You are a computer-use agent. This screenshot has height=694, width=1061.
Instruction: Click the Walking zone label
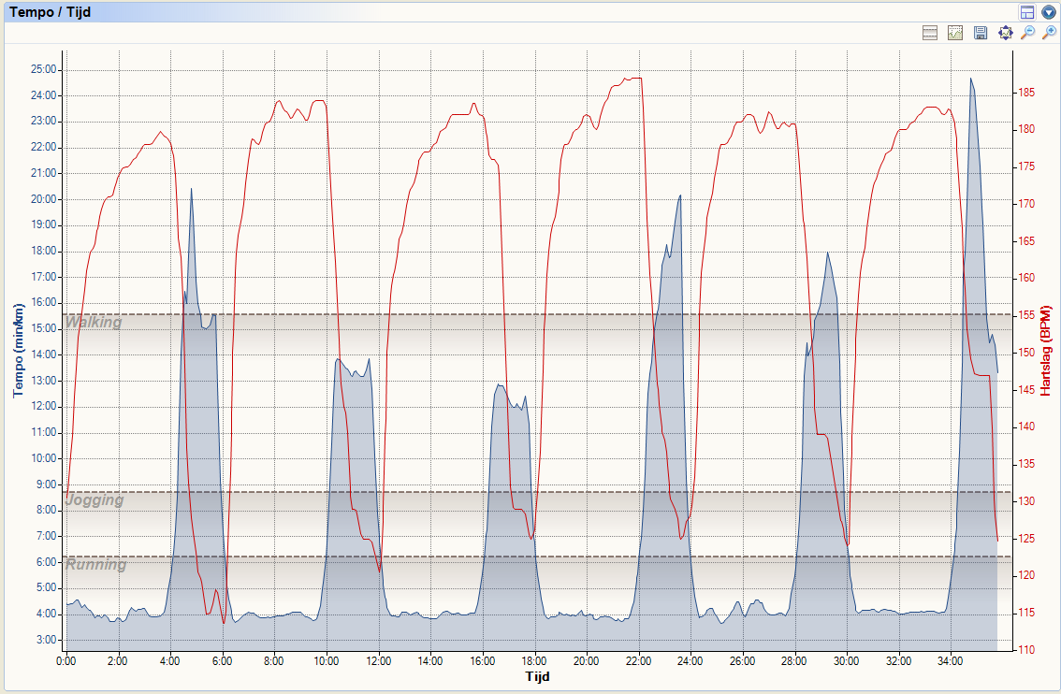[x=94, y=323]
